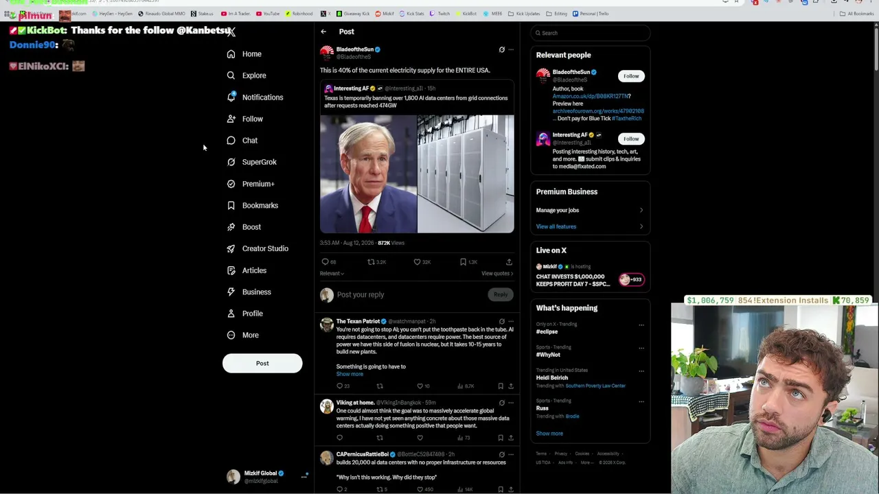Go to the Follow section
Screen dimensions: 879x494
coord(245,119)
